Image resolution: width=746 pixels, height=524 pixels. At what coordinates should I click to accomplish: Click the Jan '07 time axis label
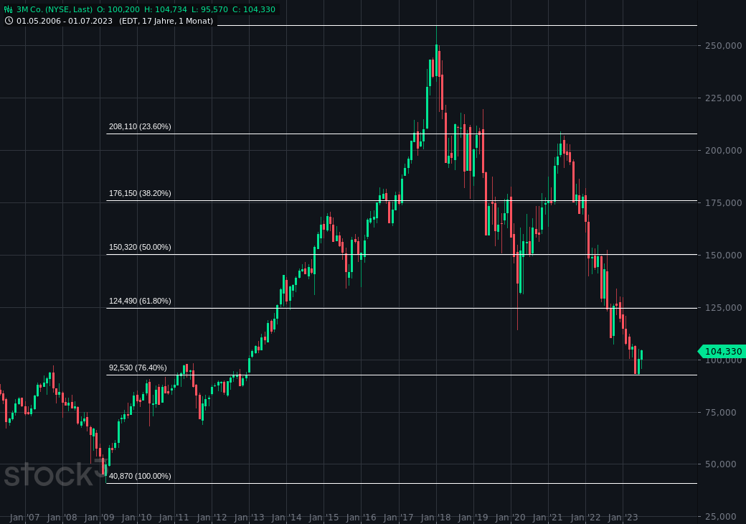[x=24, y=518]
